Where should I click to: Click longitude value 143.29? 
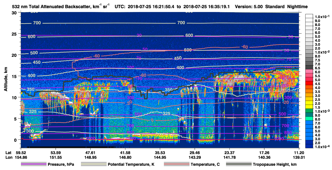tap(195, 158)
